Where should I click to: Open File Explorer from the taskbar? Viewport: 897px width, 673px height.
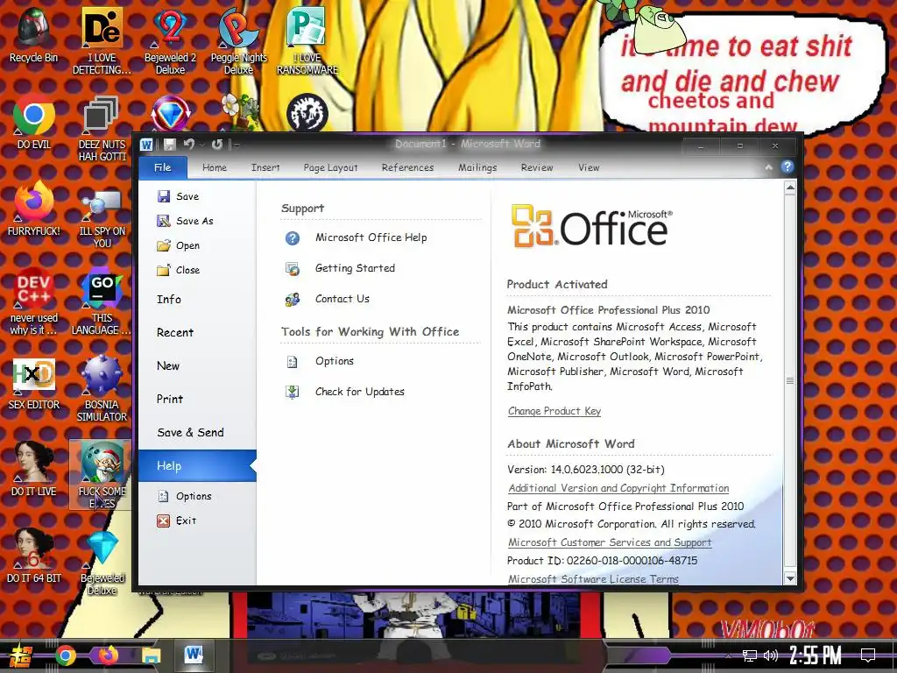click(x=151, y=655)
